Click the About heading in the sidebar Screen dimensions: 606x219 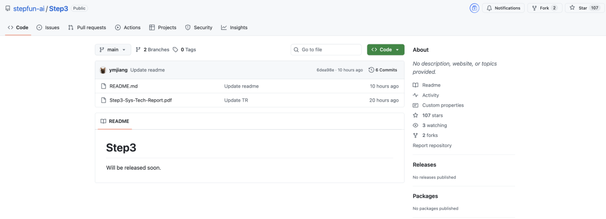click(x=420, y=50)
